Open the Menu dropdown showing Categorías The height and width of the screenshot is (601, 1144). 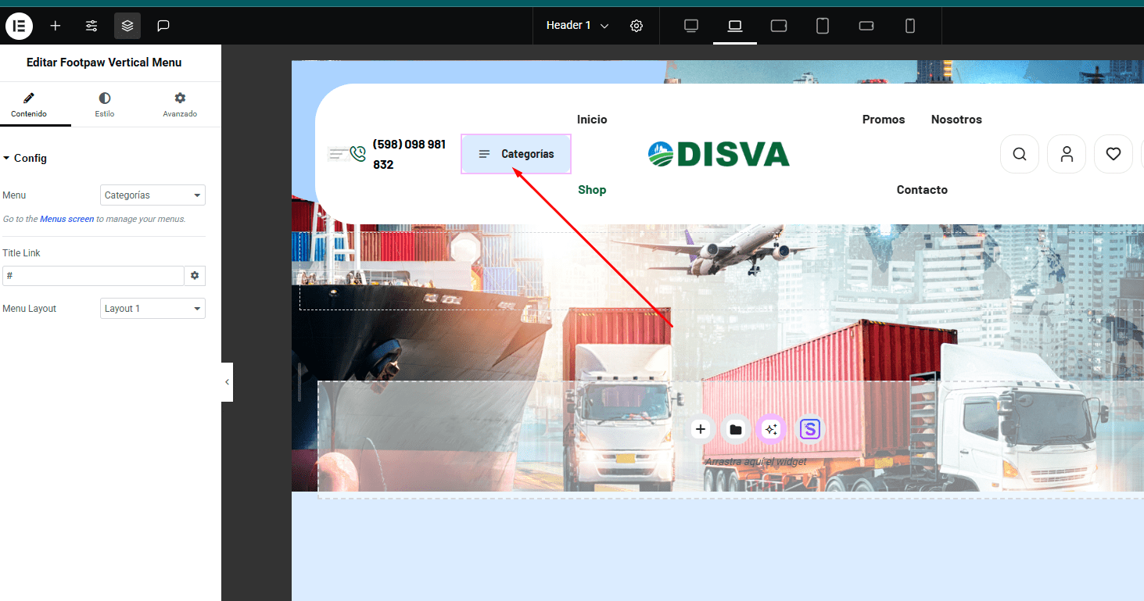(152, 195)
